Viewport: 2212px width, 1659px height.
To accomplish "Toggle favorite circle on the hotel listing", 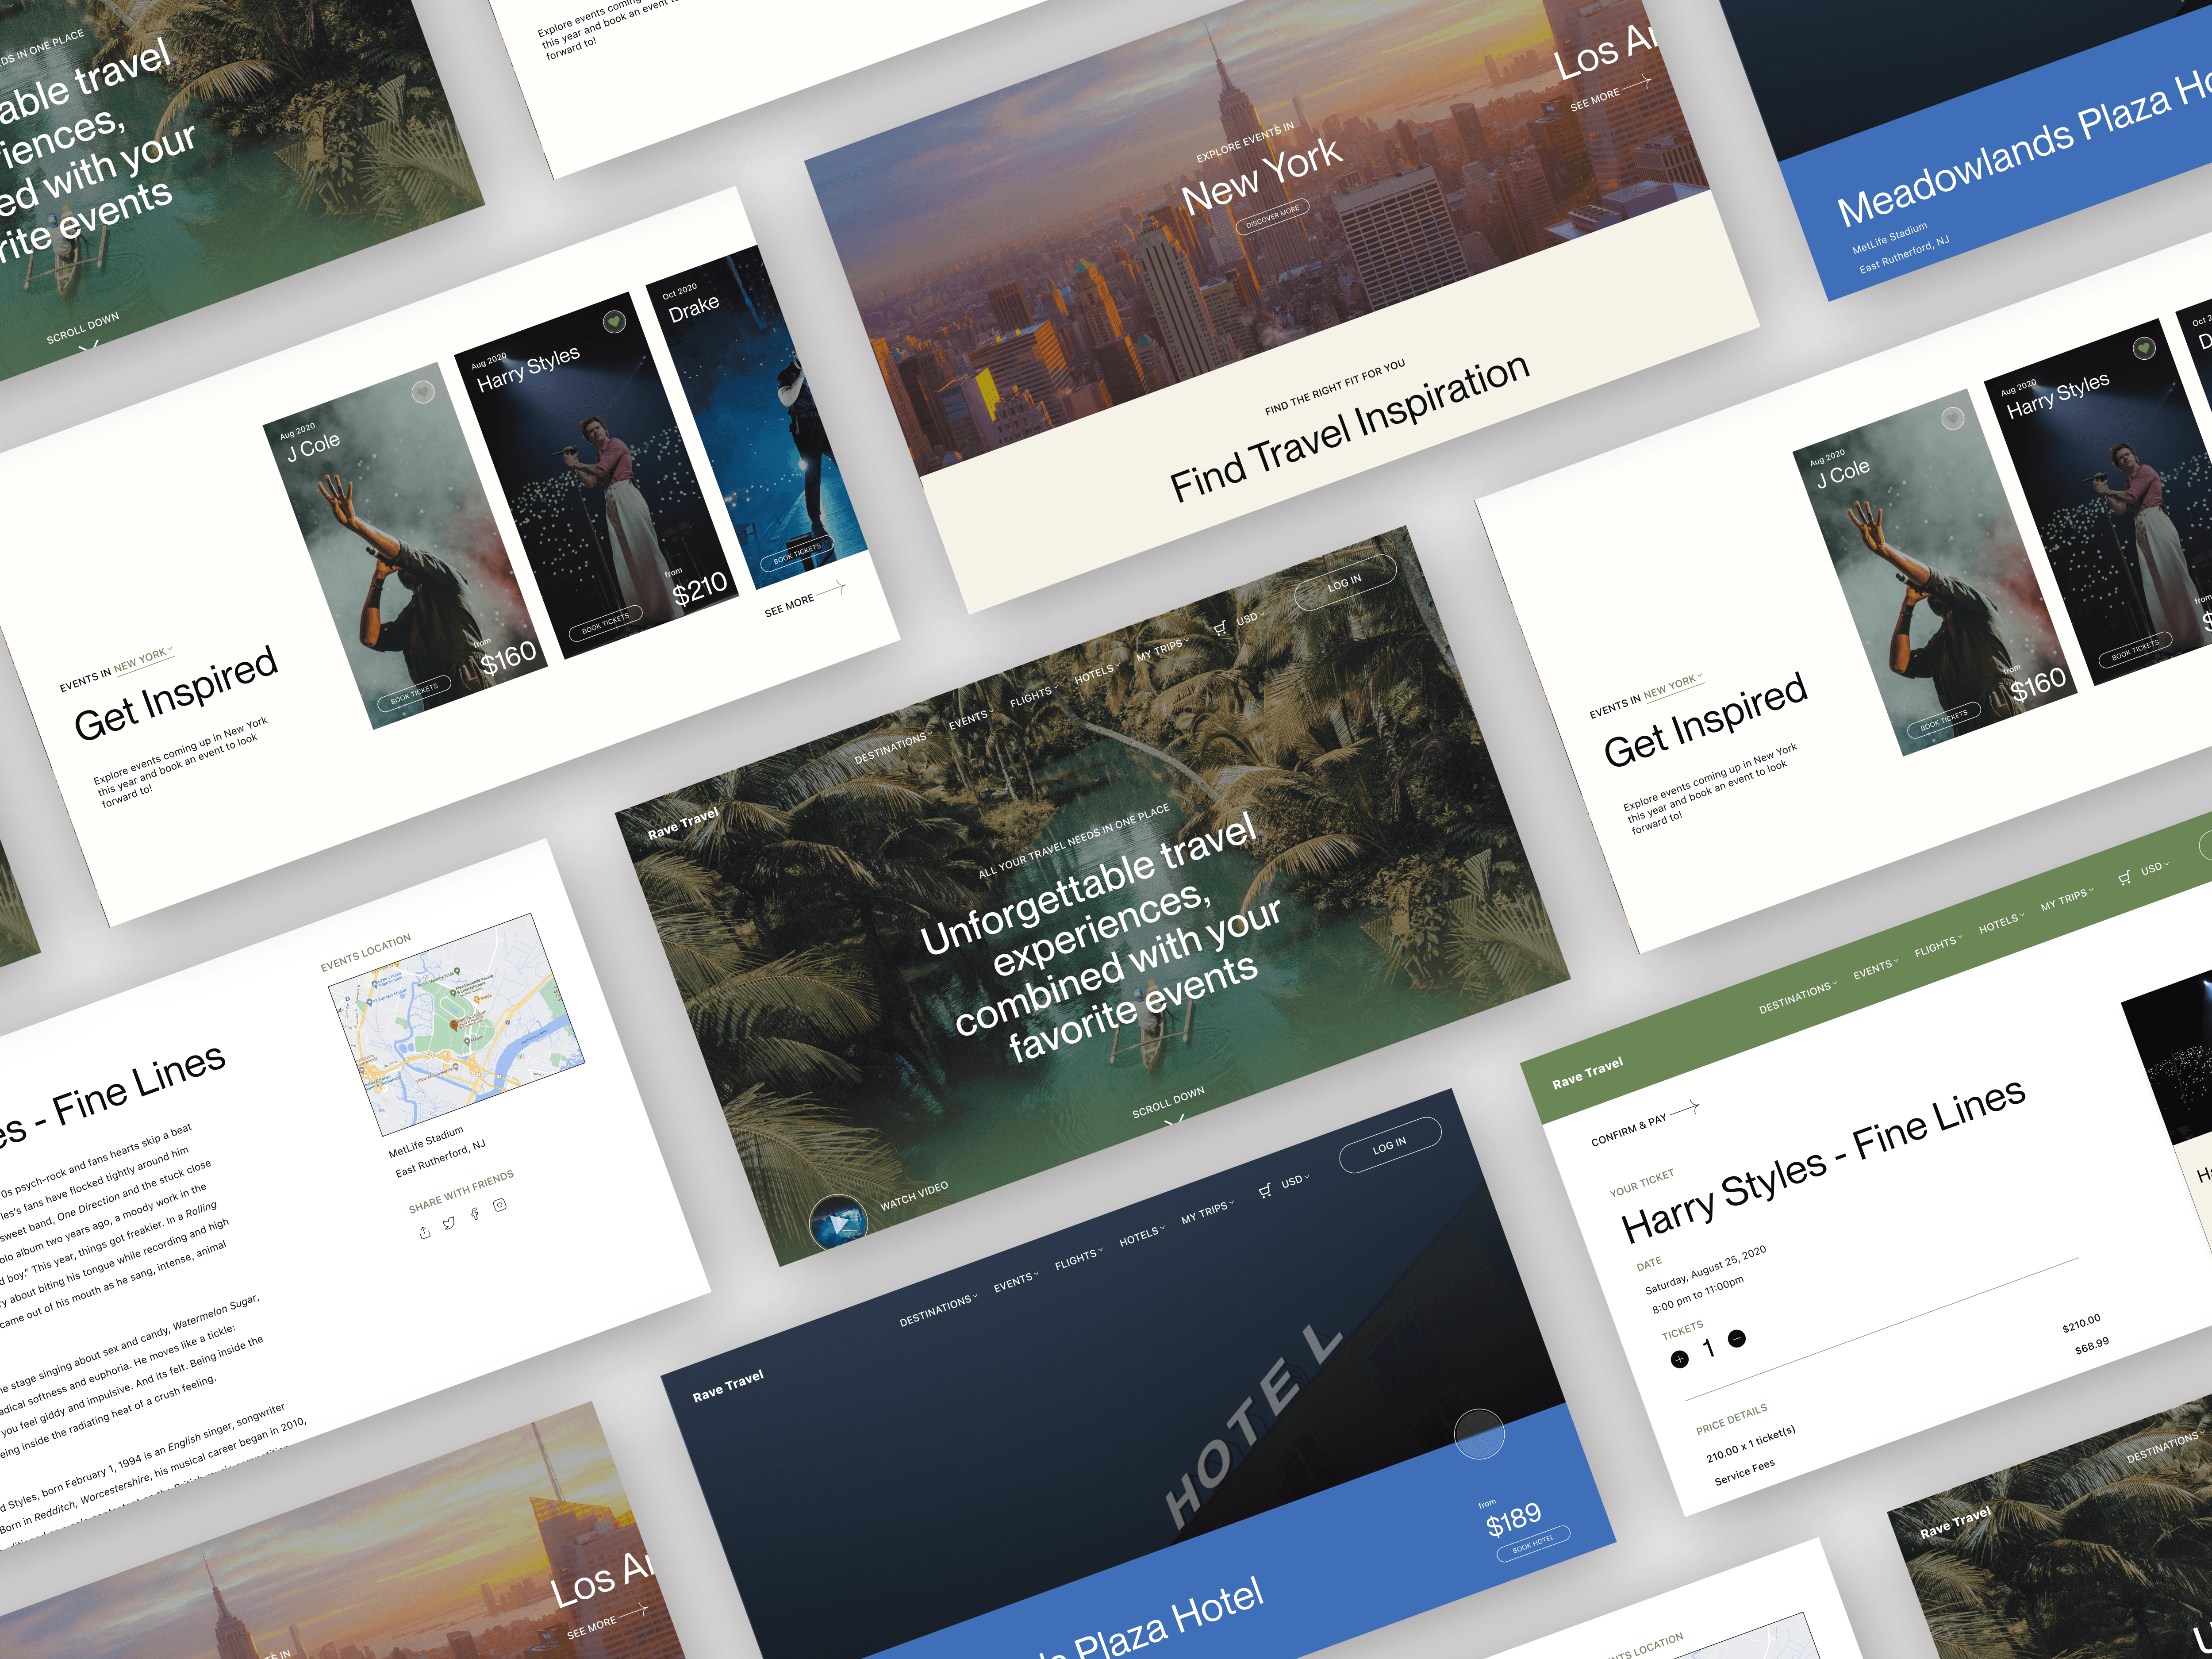I will click(1479, 1434).
